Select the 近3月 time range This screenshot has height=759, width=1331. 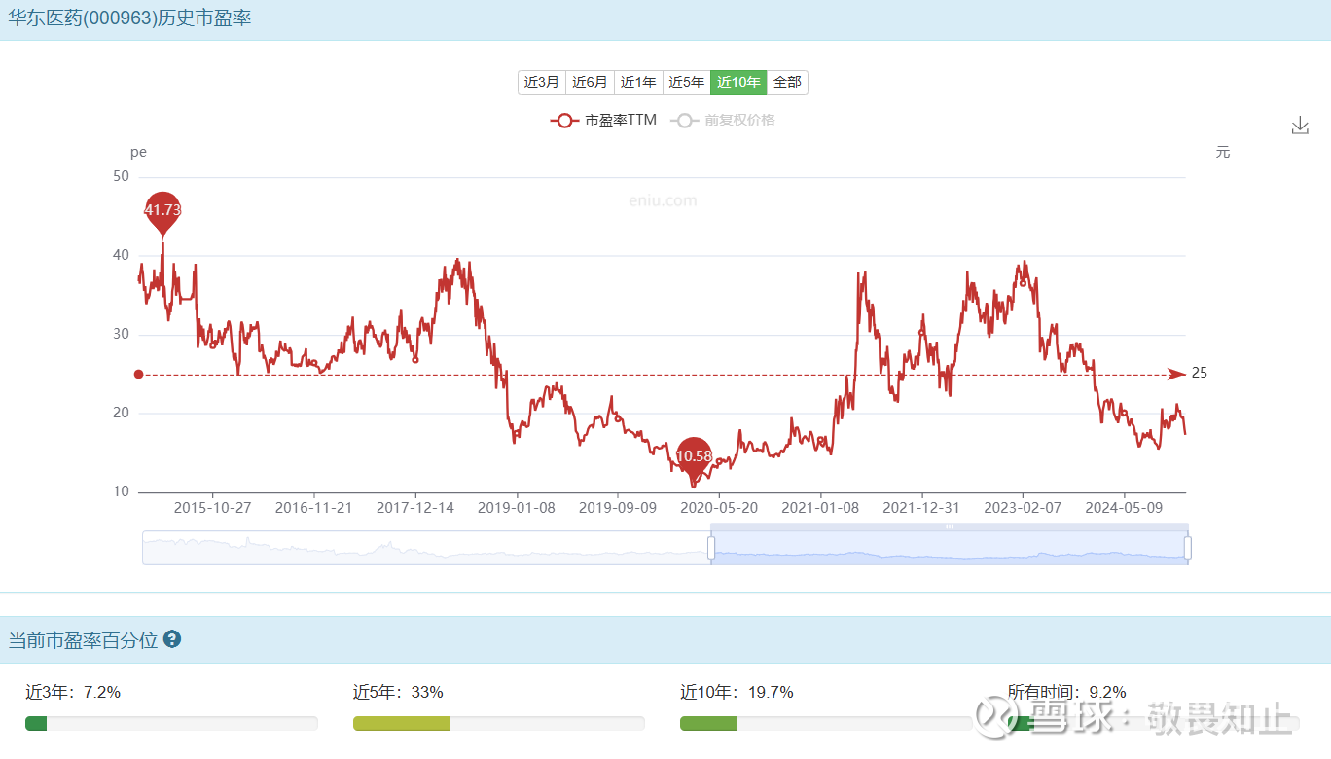pyautogui.click(x=541, y=83)
